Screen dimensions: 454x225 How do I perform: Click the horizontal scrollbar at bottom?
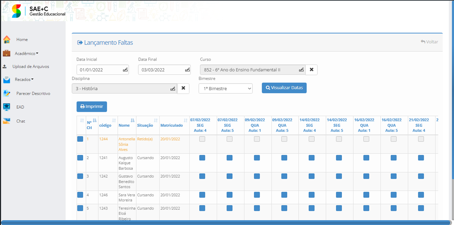pyautogui.click(x=226, y=223)
